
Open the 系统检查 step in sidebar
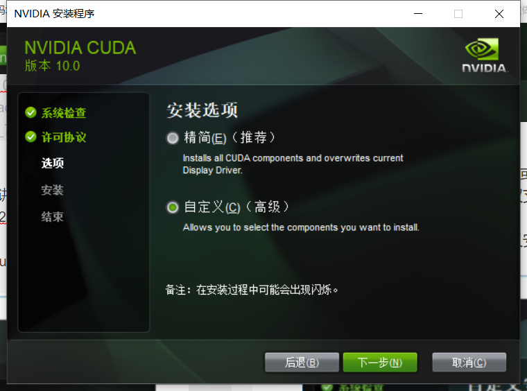click(x=64, y=113)
